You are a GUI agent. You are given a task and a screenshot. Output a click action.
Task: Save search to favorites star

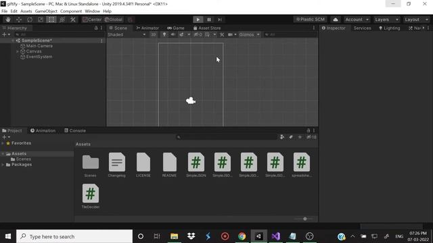(300, 137)
